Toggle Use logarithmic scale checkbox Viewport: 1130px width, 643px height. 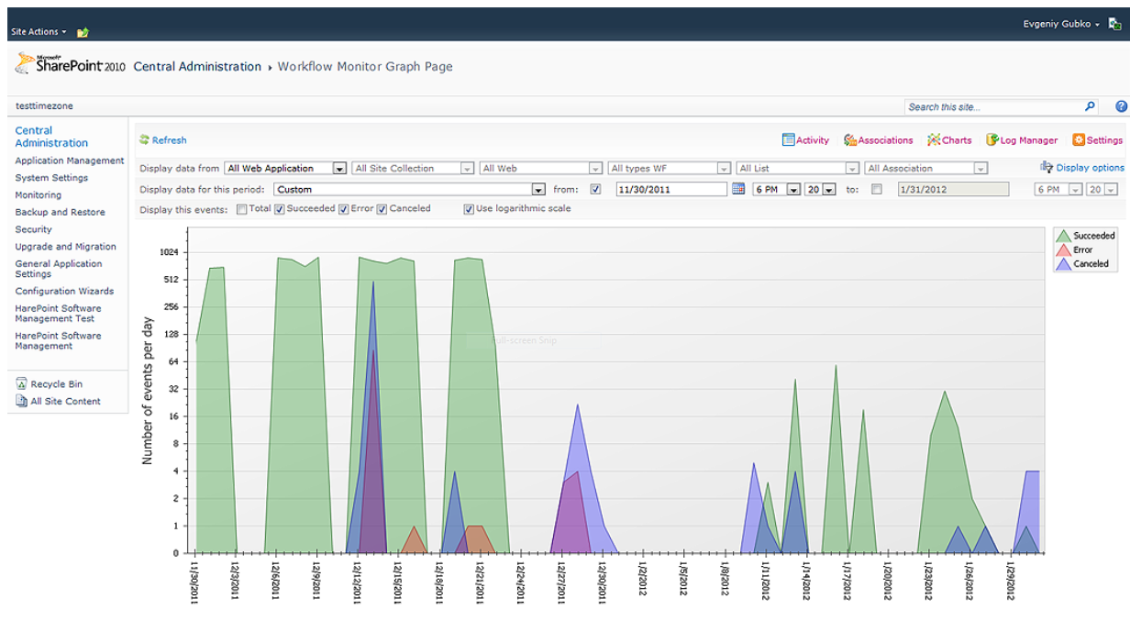click(469, 209)
